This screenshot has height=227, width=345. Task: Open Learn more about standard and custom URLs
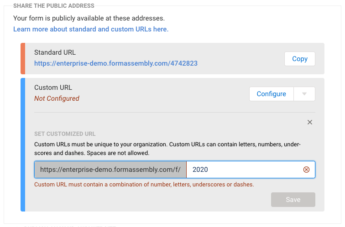click(x=91, y=29)
